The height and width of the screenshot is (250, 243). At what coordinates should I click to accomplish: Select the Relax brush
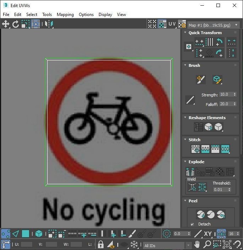click(x=217, y=79)
